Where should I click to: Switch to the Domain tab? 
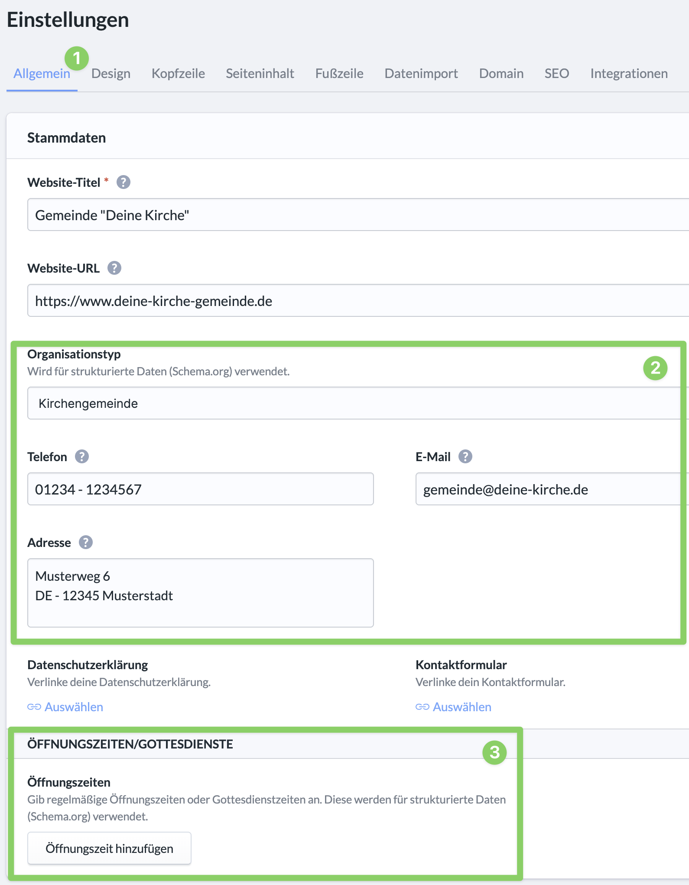501,74
